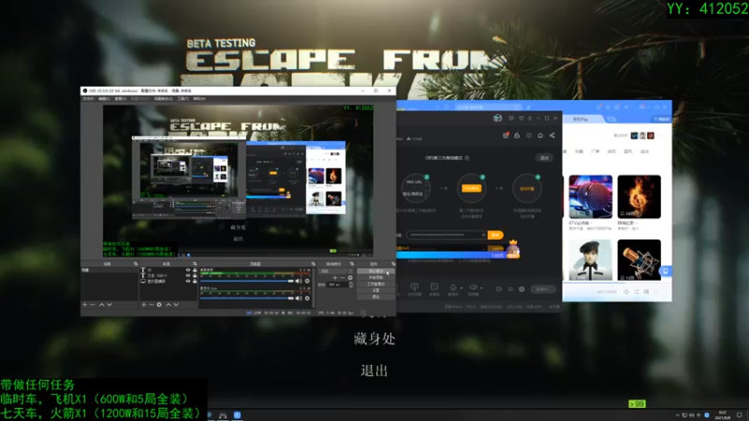
Task: Remove selected source with minus in sources panel
Action: tap(152, 305)
